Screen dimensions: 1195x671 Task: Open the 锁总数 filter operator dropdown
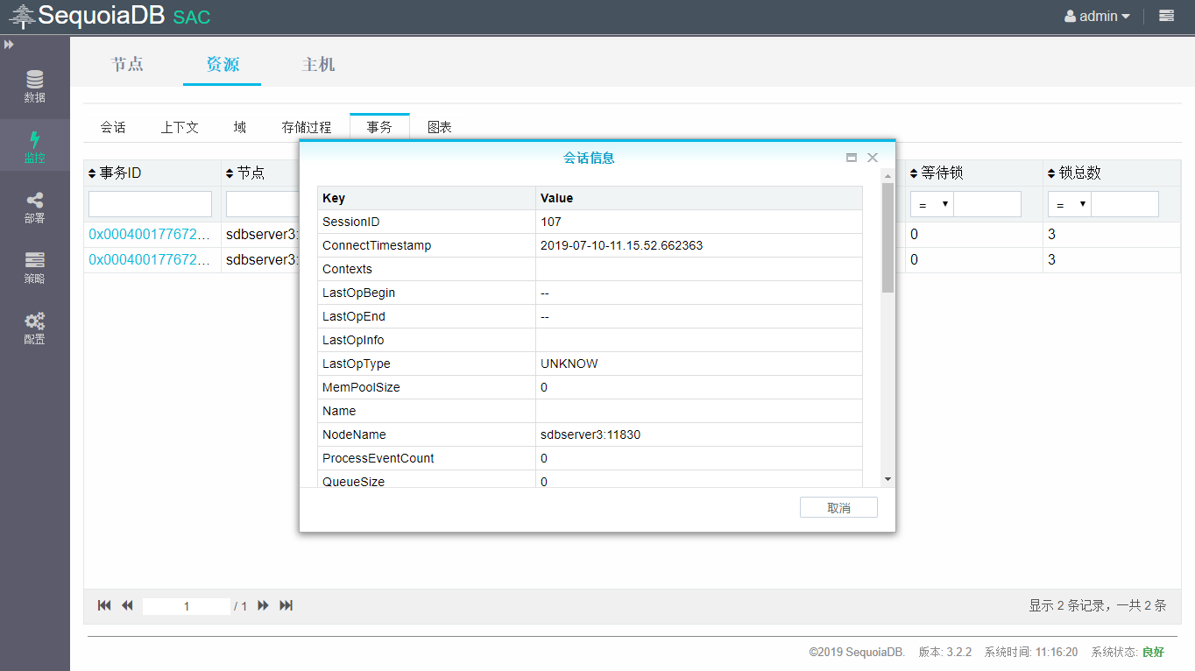pos(1070,204)
